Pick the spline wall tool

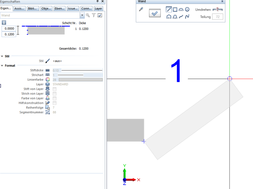pos(187,17)
